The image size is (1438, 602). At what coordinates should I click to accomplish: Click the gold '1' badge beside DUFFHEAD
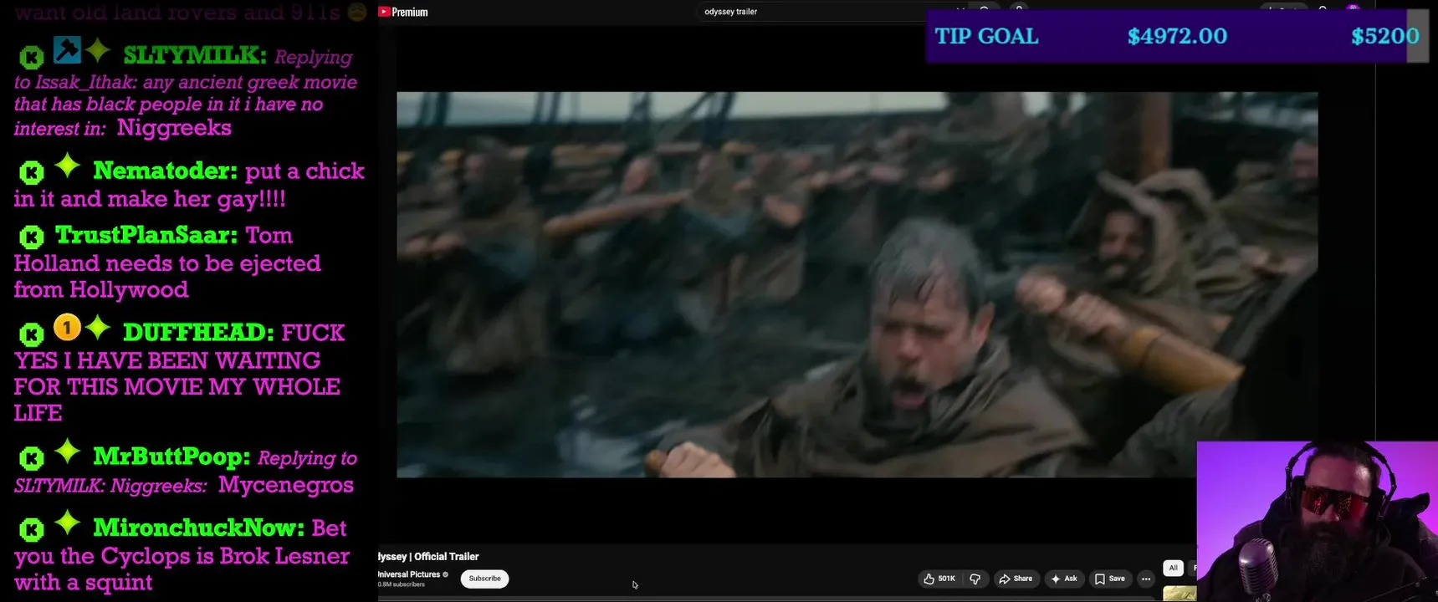tap(67, 327)
